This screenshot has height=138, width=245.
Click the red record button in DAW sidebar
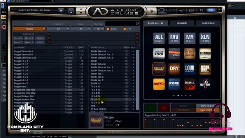4,27
